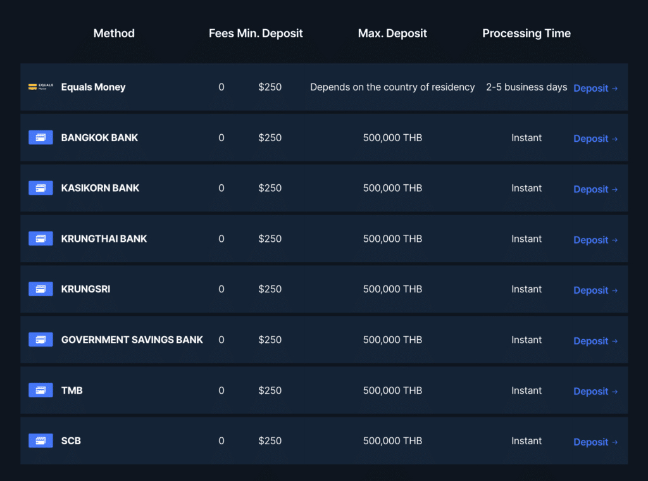Select the TMB method name
This screenshot has width=648, height=481.
click(72, 390)
